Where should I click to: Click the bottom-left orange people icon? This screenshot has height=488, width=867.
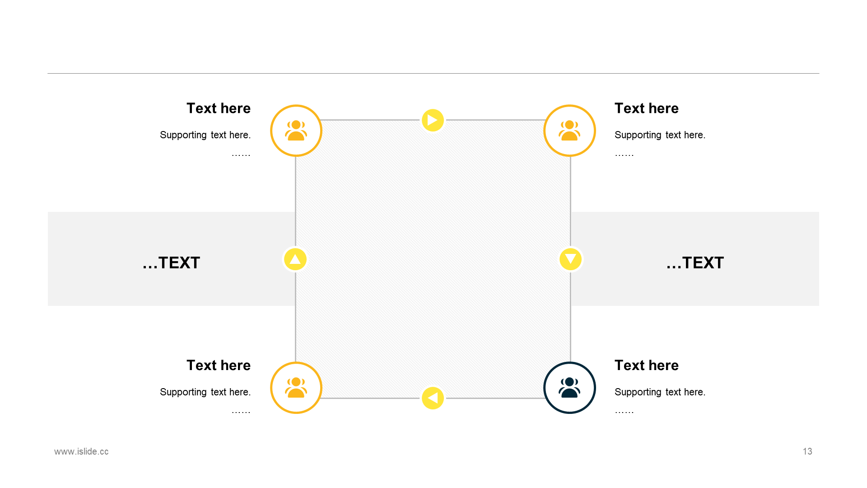click(296, 388)
